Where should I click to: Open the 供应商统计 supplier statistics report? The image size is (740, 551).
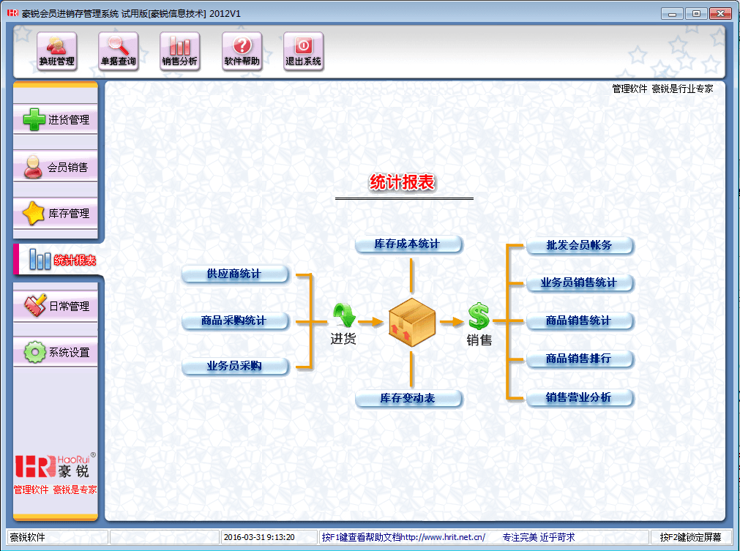(x=234, y=274)
